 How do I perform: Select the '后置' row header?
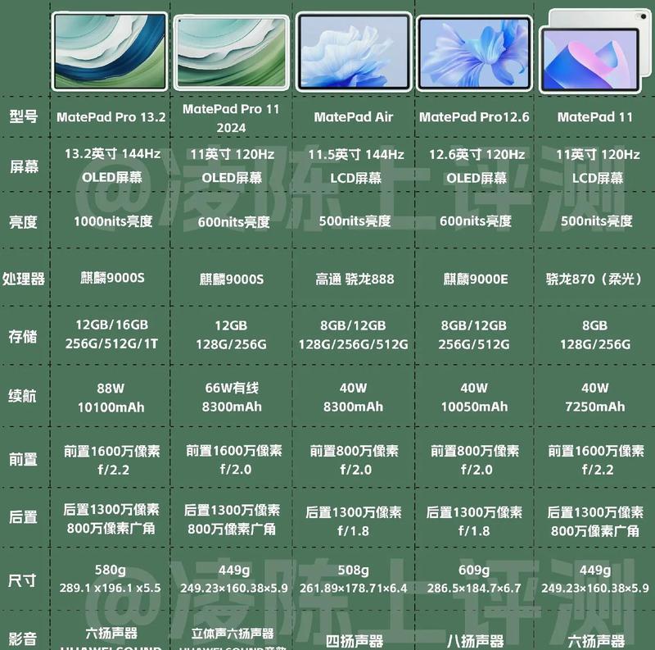(23, 517)
